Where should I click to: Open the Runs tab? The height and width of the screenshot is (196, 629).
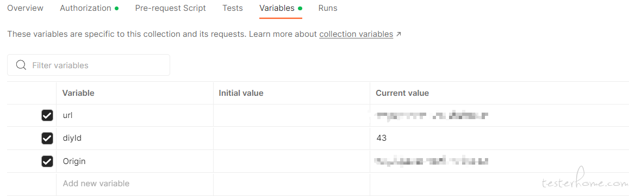(328, 8)
